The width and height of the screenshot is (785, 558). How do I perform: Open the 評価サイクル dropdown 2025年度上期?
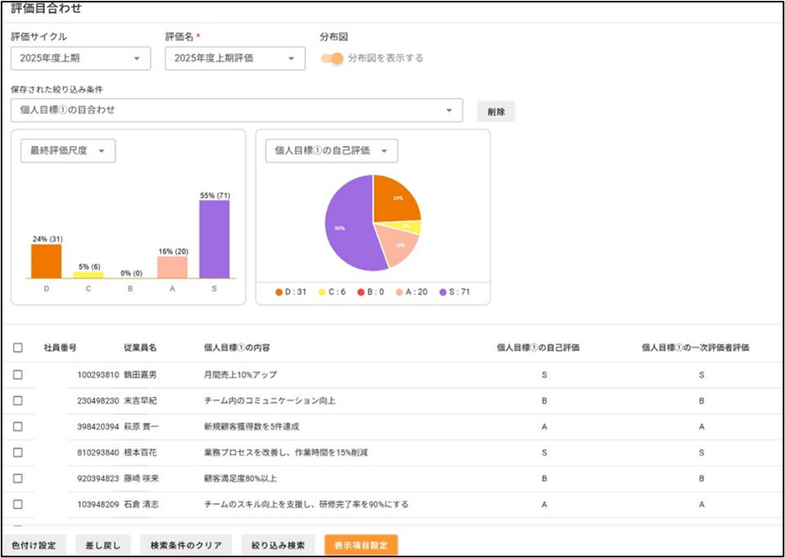pos(80,58)
